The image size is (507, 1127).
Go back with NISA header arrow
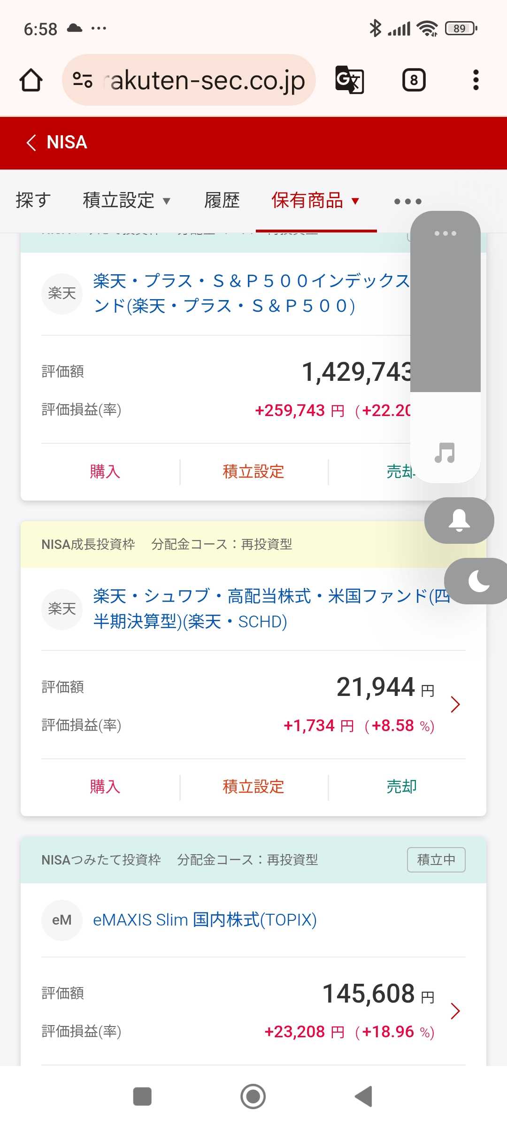point(31,142)
